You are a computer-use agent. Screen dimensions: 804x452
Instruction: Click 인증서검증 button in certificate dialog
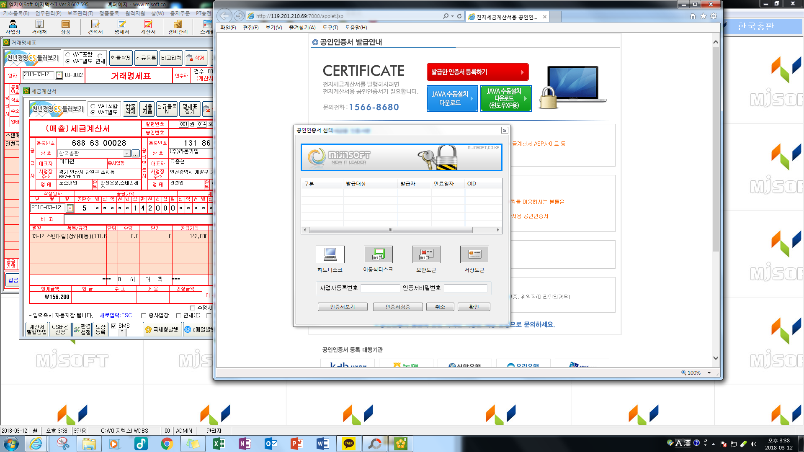point(398,307)
